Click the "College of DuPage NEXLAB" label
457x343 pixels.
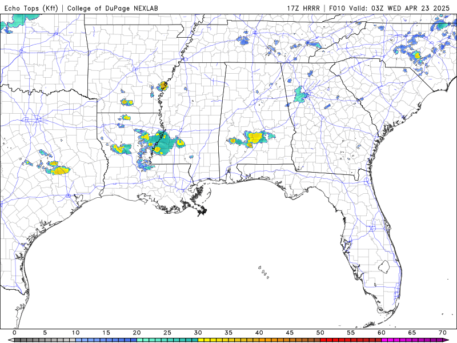(113, 8)
